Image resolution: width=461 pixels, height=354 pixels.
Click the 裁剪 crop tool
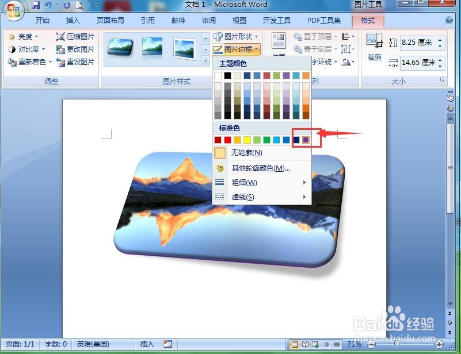coord(374,47)
